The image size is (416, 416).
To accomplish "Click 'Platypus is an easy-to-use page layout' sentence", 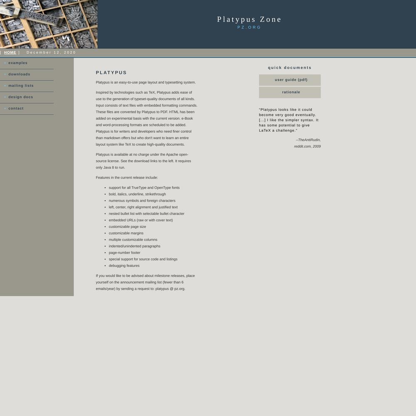I will coord(146,82).
